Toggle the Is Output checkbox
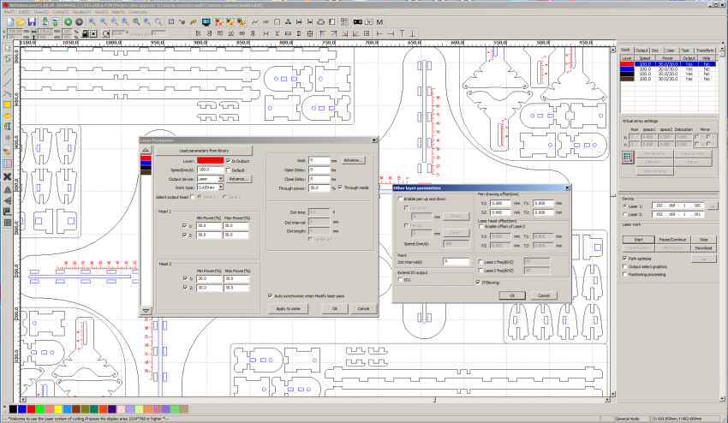This screenshot has width=728, height=423. (x=227, y=160)
